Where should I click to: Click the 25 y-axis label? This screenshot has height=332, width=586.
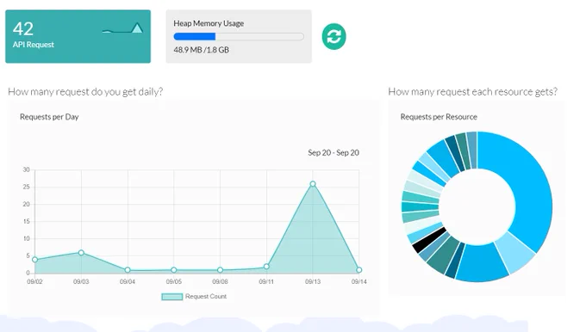[x=26, y=187]
